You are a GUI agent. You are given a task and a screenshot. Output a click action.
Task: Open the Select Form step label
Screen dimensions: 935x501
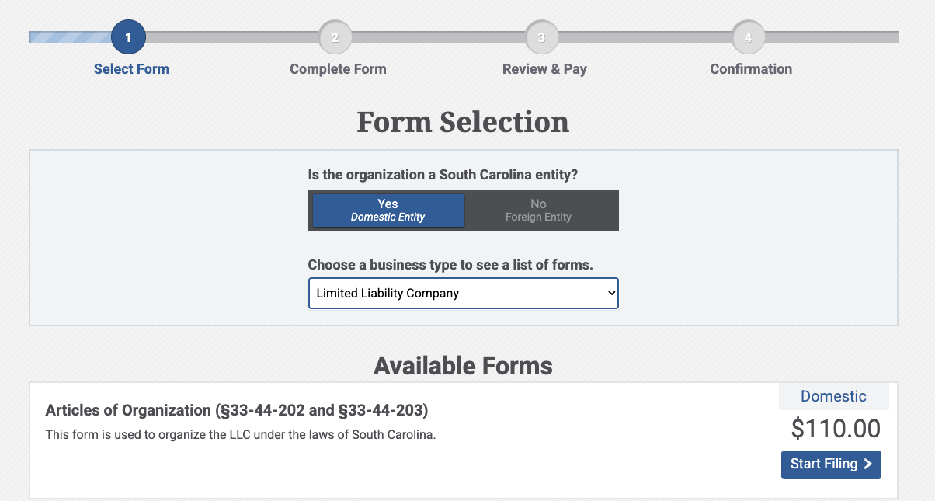[x=131, y=69]
